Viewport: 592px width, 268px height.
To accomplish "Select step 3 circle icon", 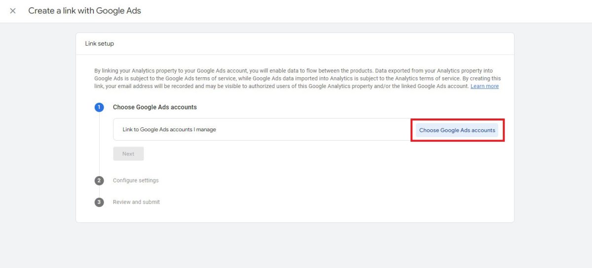I will [99, 202].
